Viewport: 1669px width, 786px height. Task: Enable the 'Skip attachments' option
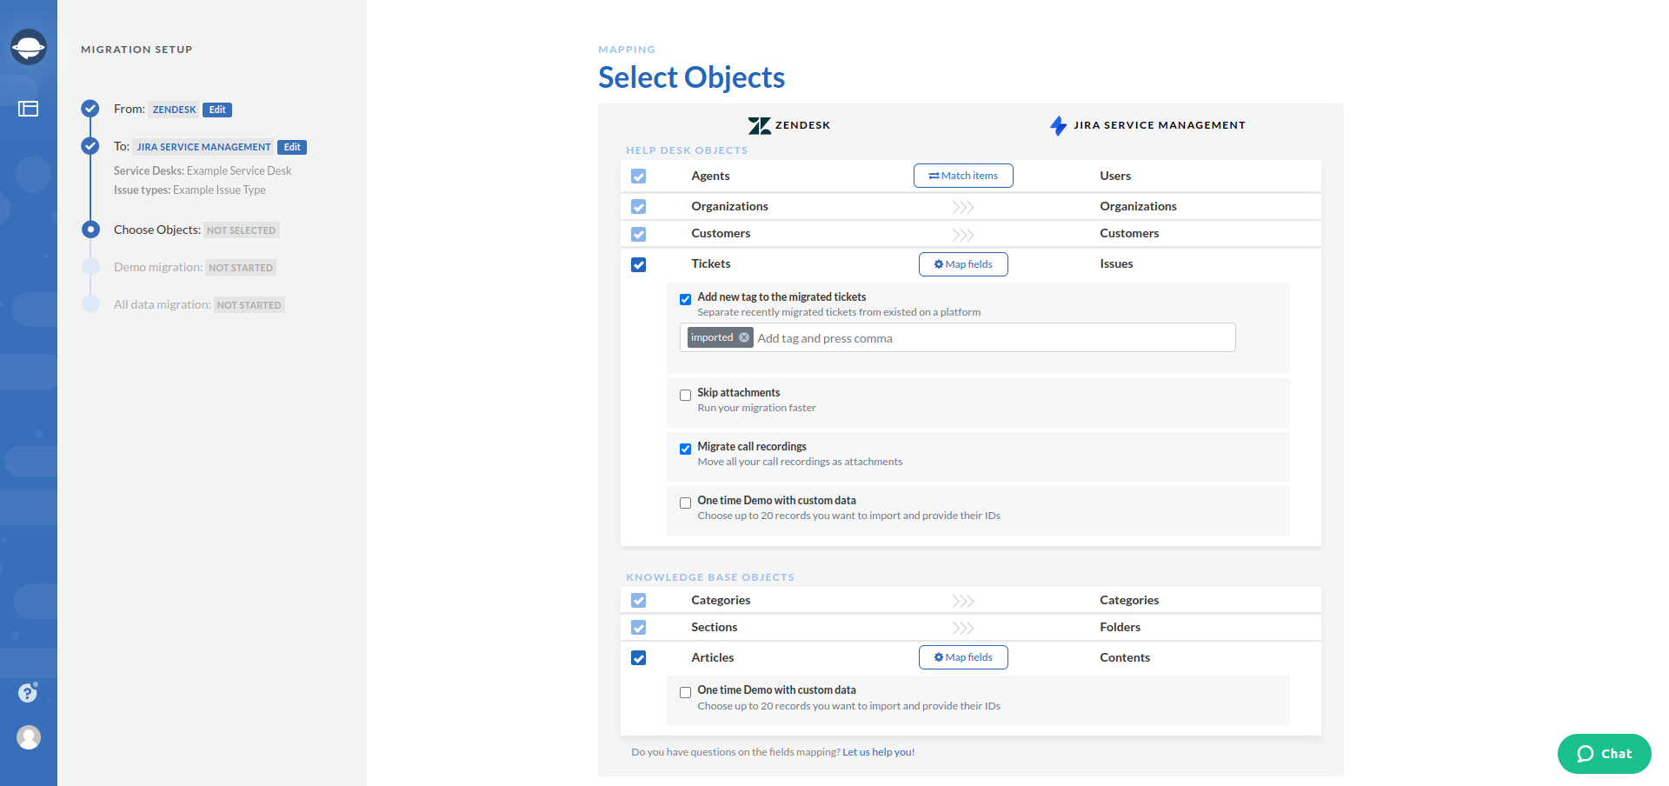click(686, 395)
